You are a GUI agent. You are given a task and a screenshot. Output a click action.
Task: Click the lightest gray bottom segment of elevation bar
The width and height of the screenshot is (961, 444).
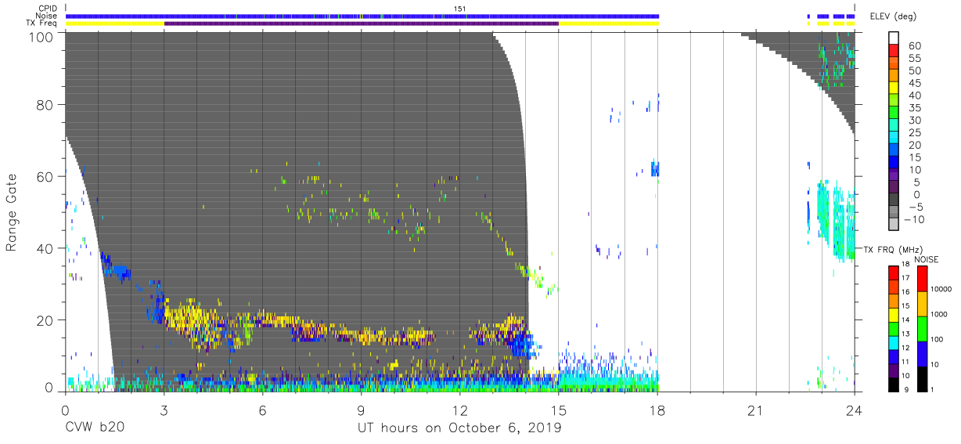(x=894, y=226)
